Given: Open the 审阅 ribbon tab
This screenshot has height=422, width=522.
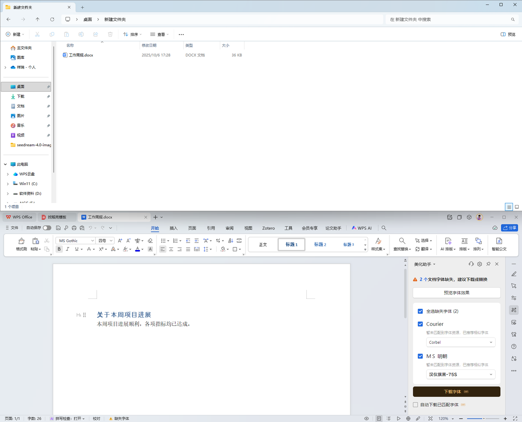Looking at the screenshot, I should point(230,228).
